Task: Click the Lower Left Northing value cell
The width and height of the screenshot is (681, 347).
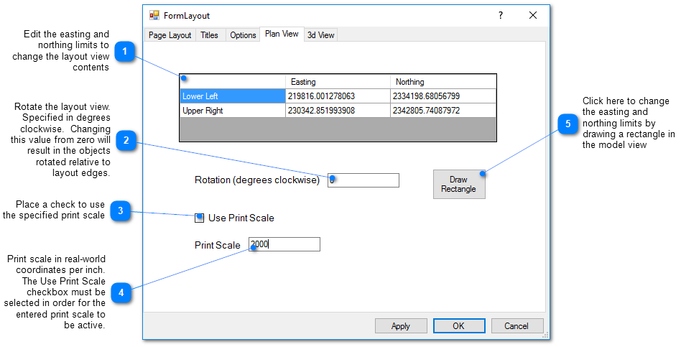Action: tap(443, 96)
